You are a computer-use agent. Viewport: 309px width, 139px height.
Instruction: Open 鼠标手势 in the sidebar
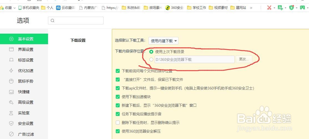click(x=24, y=81)
